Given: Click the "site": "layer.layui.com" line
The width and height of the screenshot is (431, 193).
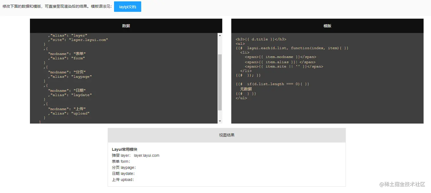Looking at the screenshot, I should 78,40.
